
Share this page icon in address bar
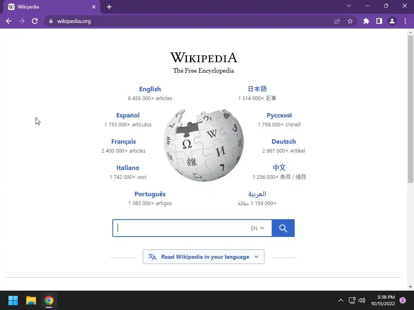[337, 21]
